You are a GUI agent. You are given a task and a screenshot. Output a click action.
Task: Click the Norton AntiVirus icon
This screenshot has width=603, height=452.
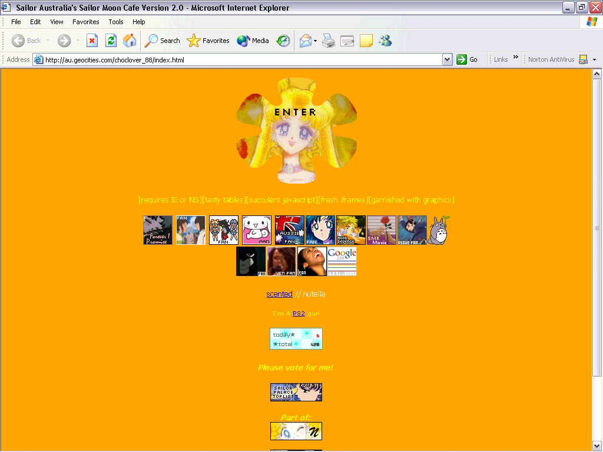tap(583, 59)
